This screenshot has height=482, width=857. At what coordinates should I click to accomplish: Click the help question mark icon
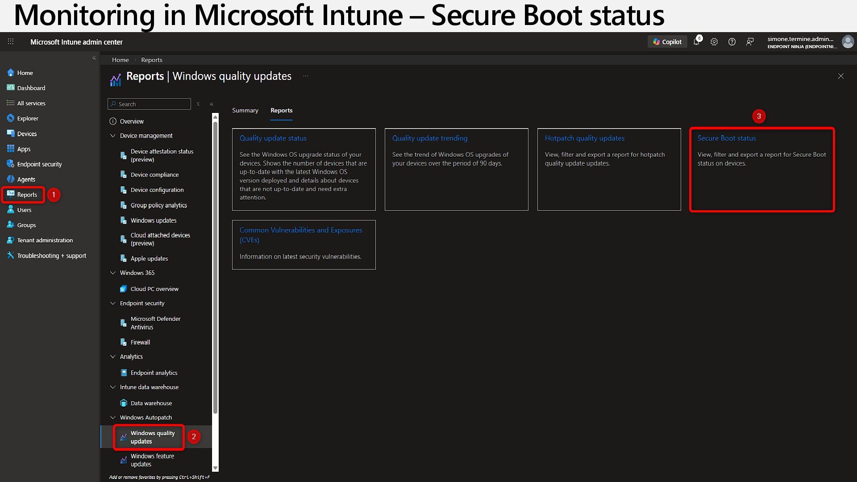732,42
